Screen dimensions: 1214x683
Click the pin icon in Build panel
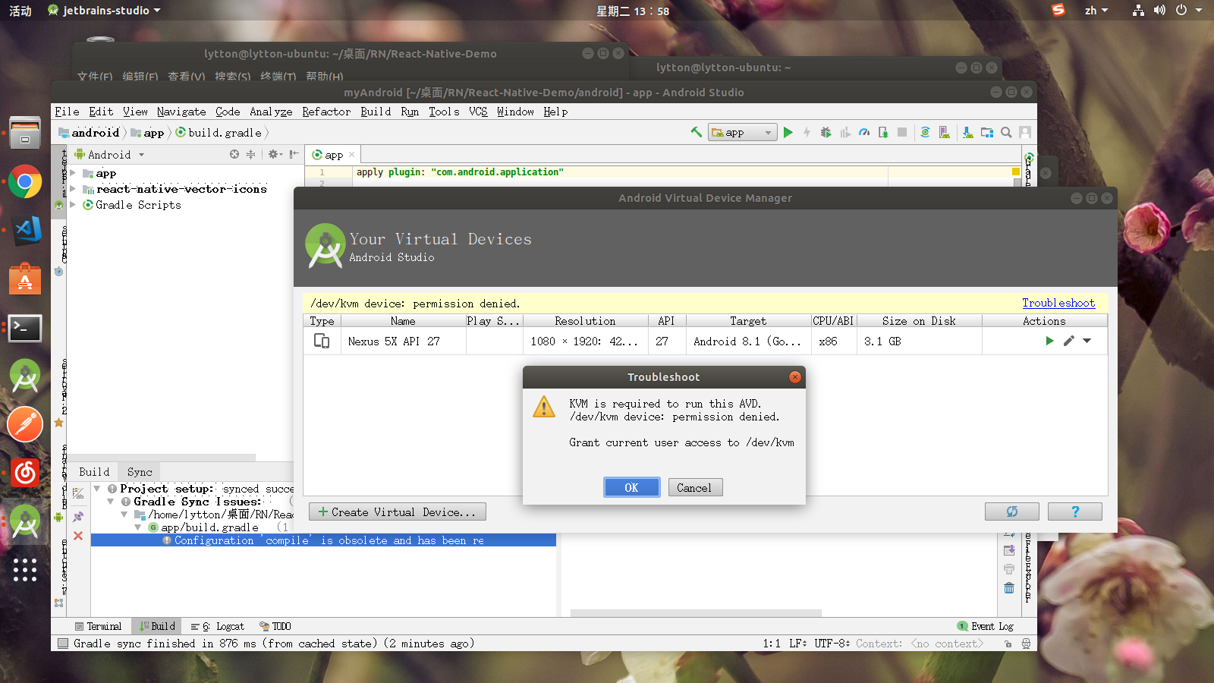78,517
